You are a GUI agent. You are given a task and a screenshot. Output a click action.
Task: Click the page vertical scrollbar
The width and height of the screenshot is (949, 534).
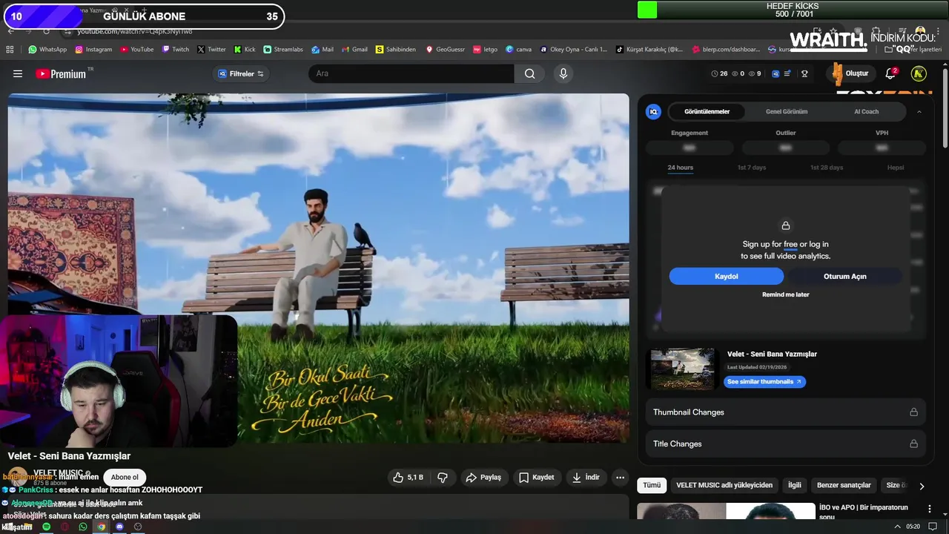945,108
